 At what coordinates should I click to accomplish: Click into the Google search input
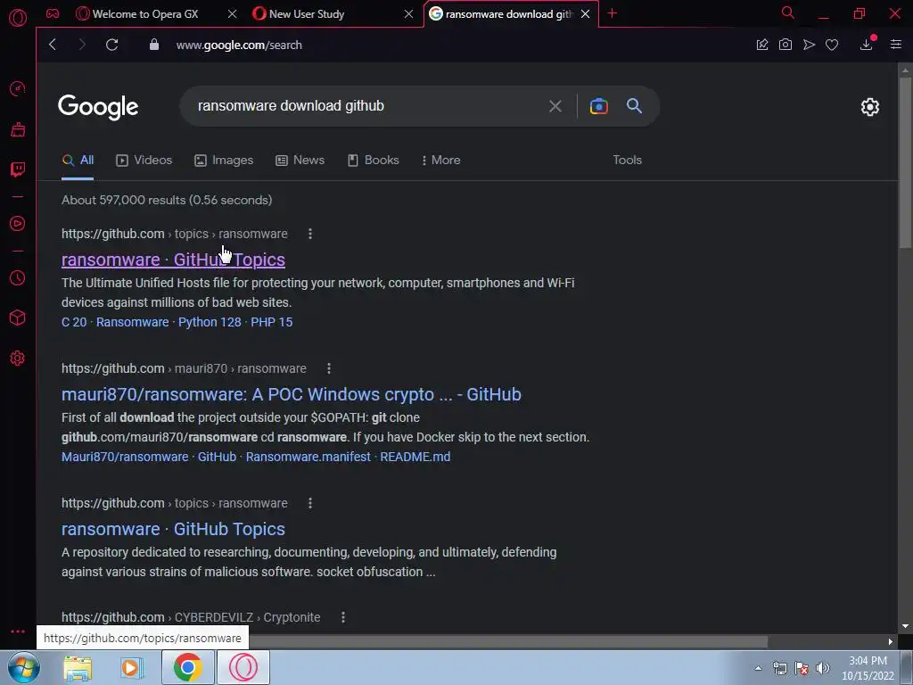[366, 106]
